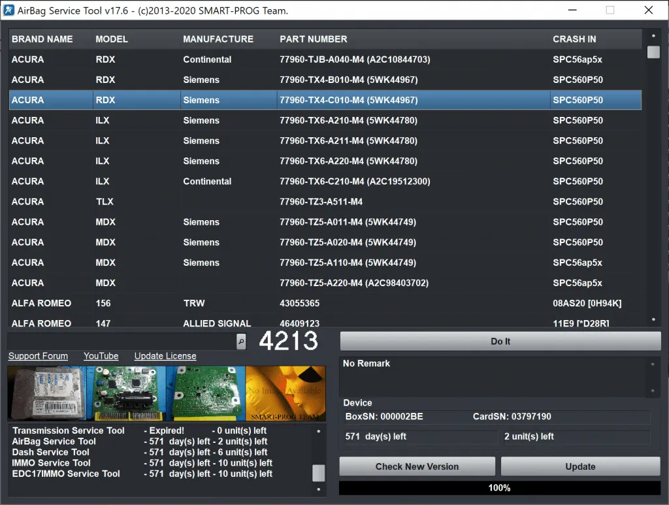Screen dimensions: 669x505
Task: Follow the Update License link
Action: pyautogui.click(x=165, y=356)
